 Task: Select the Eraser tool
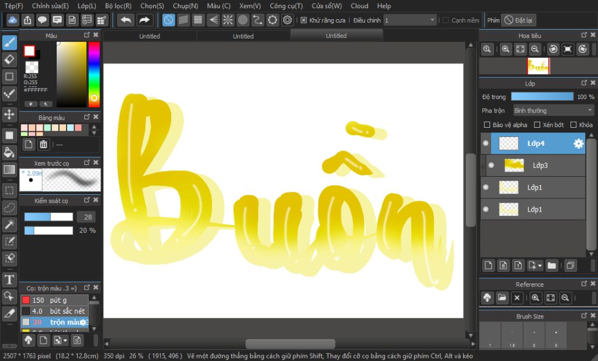(9, 59)
